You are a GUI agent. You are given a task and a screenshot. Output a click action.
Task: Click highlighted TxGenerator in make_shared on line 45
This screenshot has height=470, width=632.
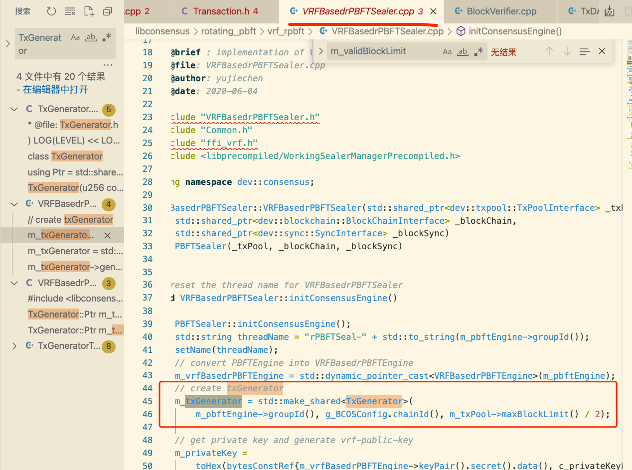(374, 401)
